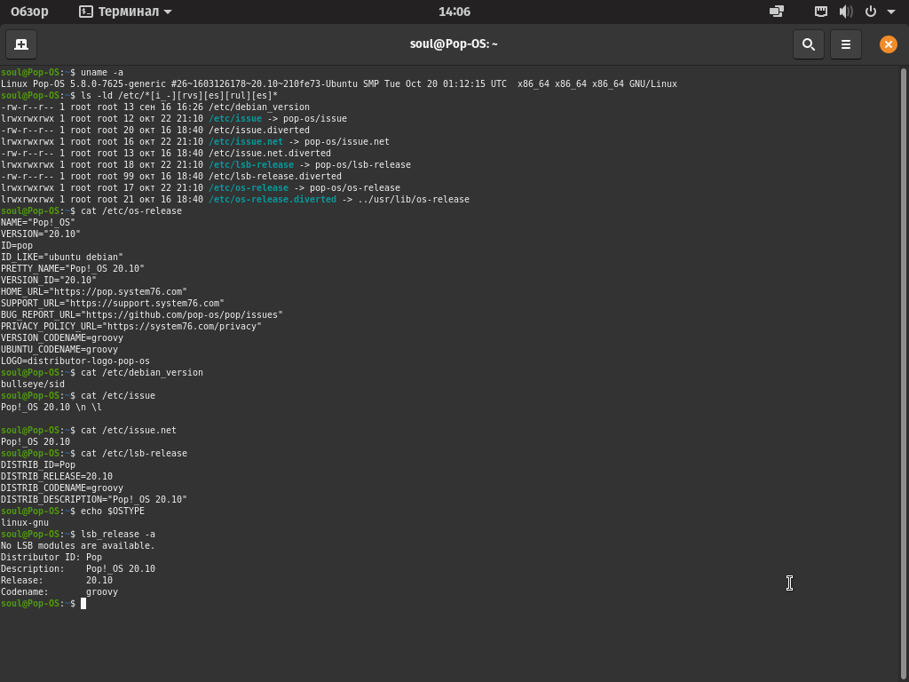Click the command text uname -a
Image resolution: width=909 pixels, height=682 pixels.
pyautogui.click(x=102, y=73)
